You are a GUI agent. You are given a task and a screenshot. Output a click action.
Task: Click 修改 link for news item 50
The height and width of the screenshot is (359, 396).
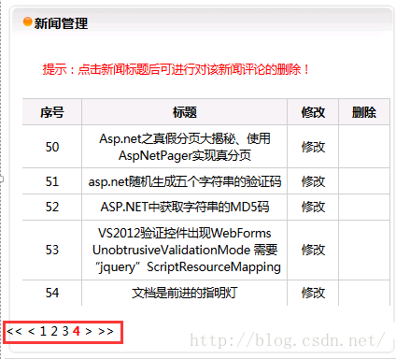(x=313, y=147)
